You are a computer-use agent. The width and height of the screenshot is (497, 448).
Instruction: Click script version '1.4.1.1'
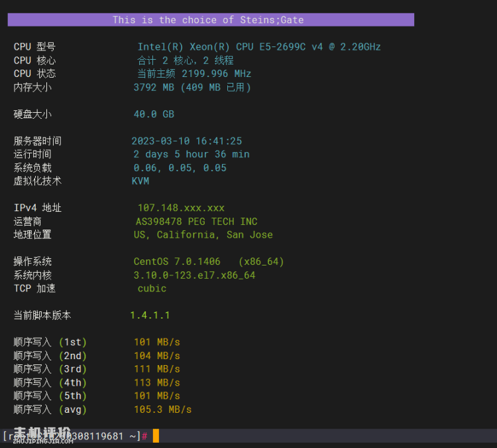[150, 315]
